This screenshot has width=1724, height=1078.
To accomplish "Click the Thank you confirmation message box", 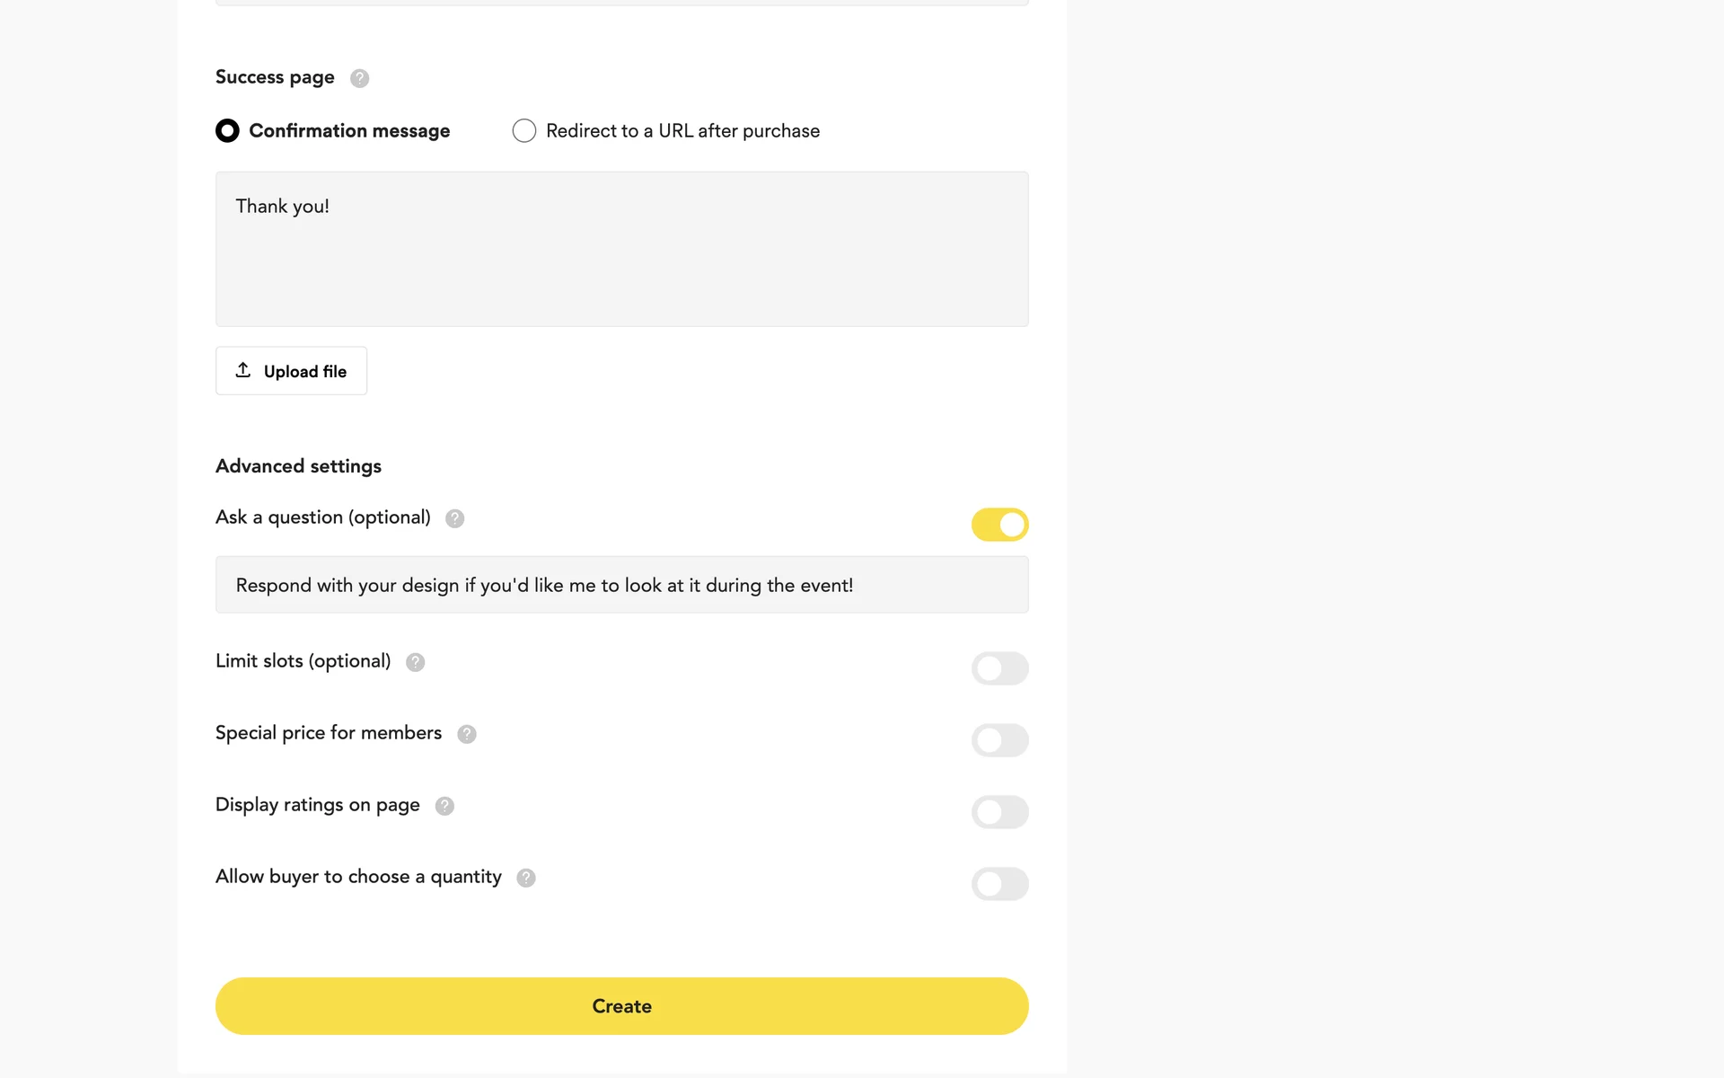I will tap(621, 249).
